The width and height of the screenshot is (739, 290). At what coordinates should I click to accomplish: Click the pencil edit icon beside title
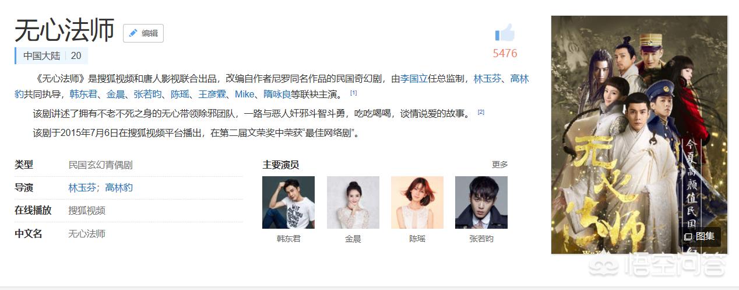pyautogui.click(x=133, y=33)
